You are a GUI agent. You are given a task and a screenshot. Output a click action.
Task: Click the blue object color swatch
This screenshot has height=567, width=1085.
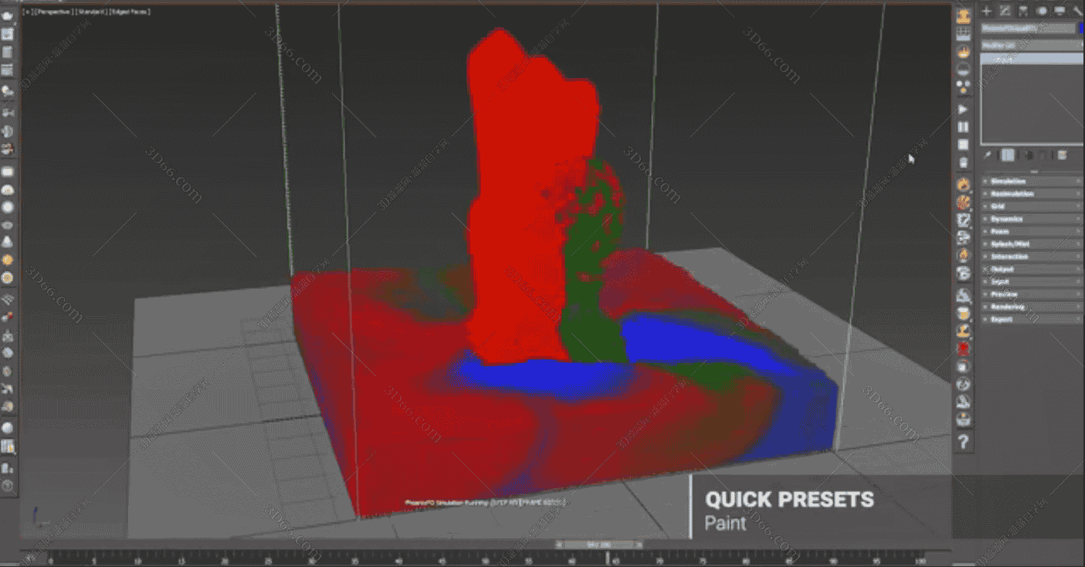(1080, 29)
